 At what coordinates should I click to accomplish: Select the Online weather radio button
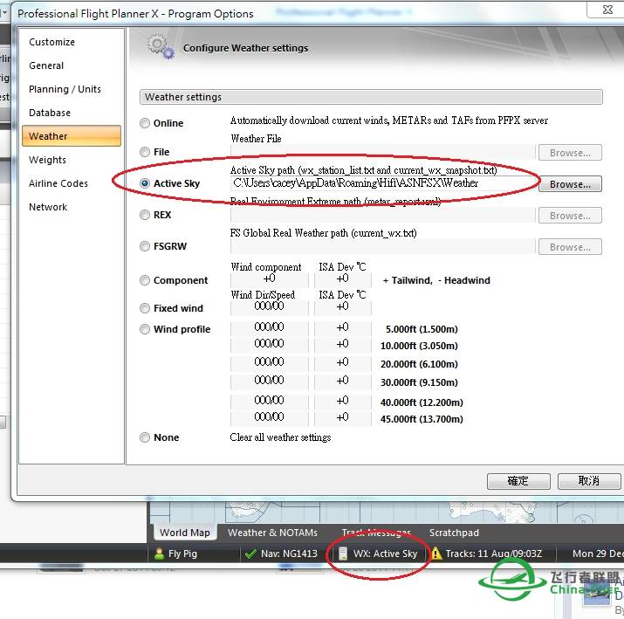click(x=145, y=123)
